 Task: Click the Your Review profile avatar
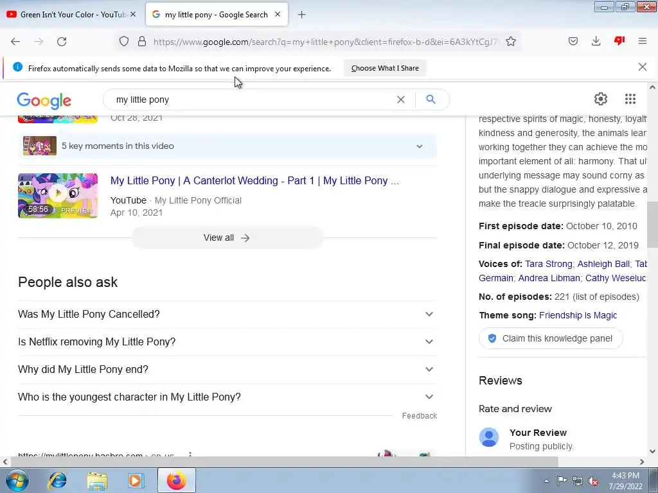click(x=489, y=437)
